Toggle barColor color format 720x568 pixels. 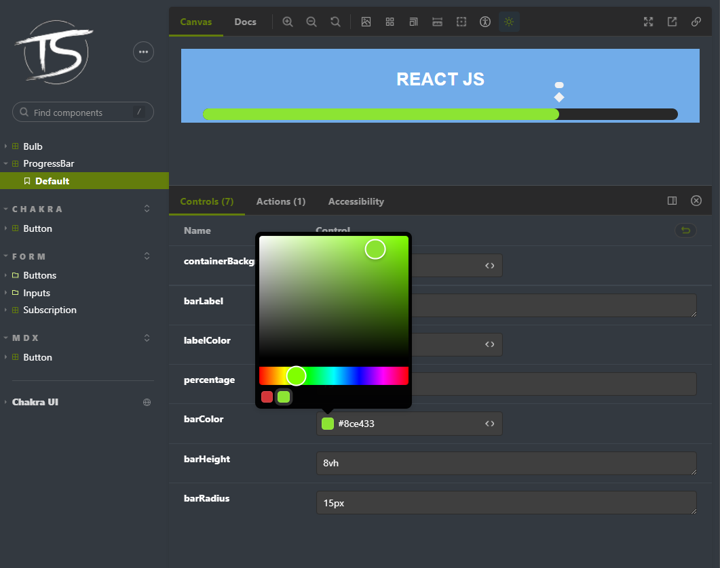(x=490, y=424)
